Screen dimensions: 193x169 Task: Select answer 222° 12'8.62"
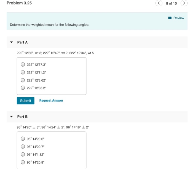coord(23,80)
